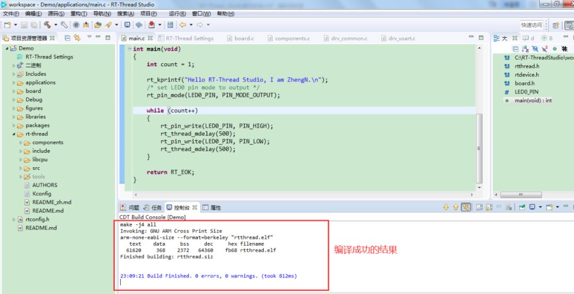The height and width of the screenshot is (294, 574).
Task: Click the rocket download toolbar icon
Action: (108, 25)
